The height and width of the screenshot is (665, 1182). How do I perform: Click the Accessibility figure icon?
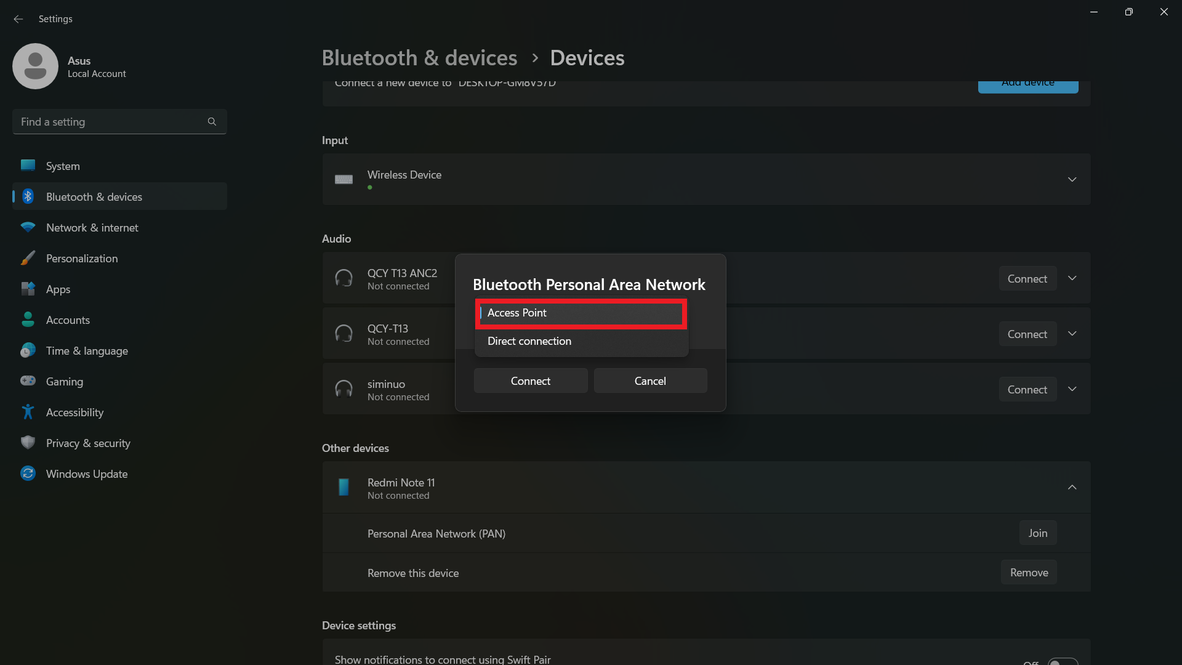[28, 412]
